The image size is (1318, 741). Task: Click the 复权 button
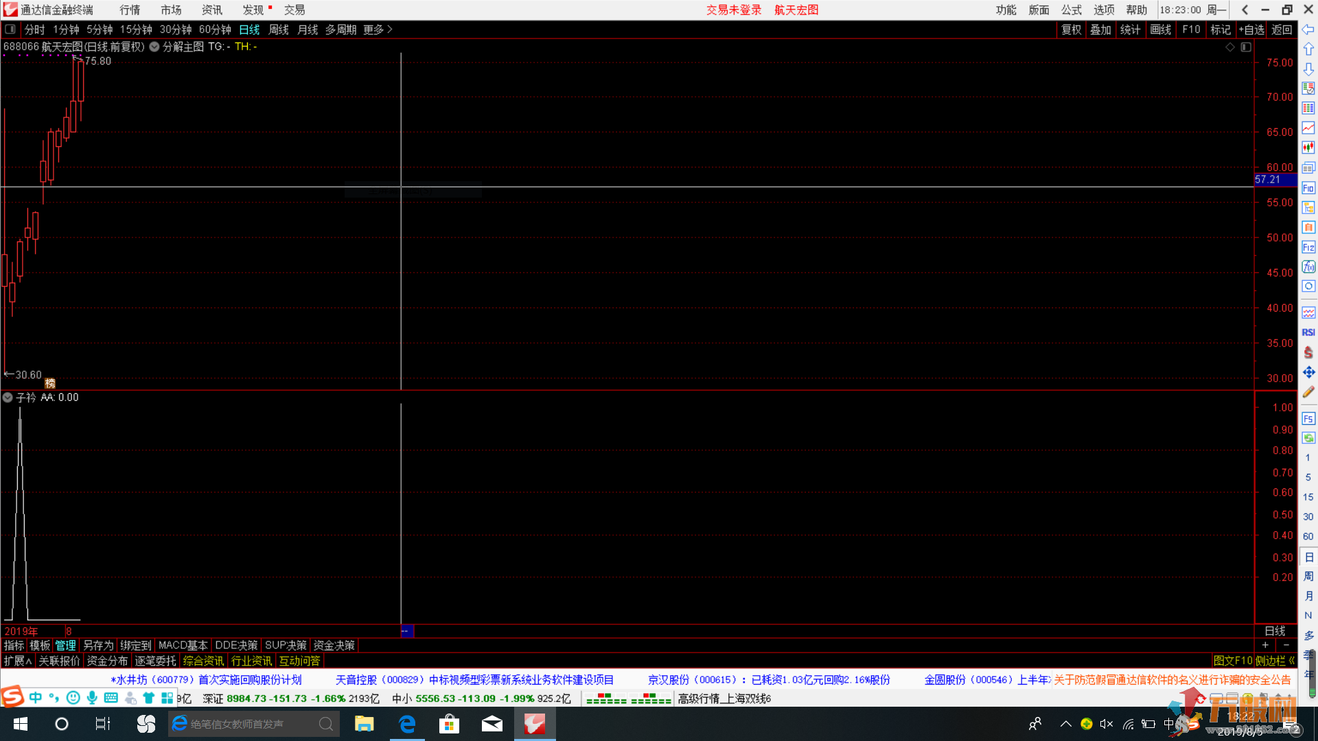point(1071,30)
